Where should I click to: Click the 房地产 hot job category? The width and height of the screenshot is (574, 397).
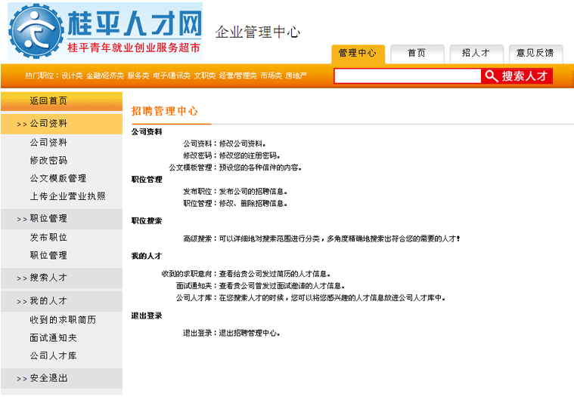click(296, 76)
